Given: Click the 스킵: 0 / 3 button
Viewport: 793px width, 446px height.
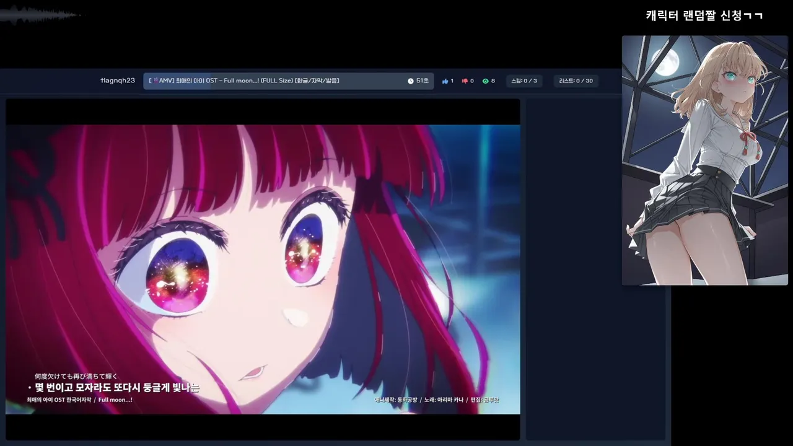Looking at the screenshot, I should click(524, 81).
